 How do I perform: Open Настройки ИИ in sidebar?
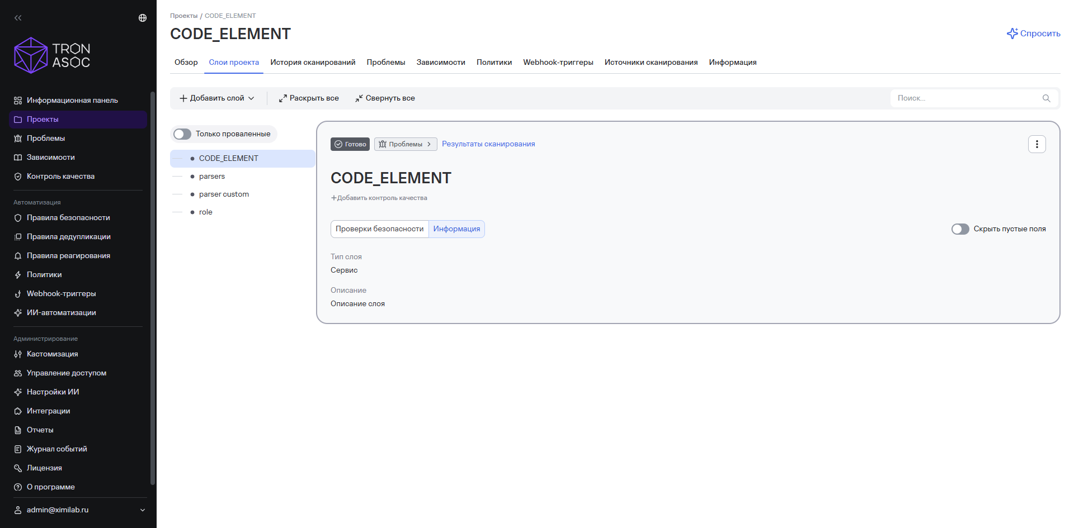click(x=78, y=392)
